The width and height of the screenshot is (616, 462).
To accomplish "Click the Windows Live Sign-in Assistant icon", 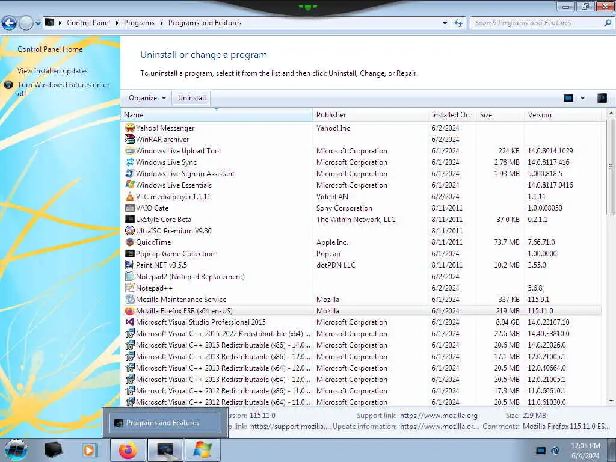I will click(x=130, y=173).
